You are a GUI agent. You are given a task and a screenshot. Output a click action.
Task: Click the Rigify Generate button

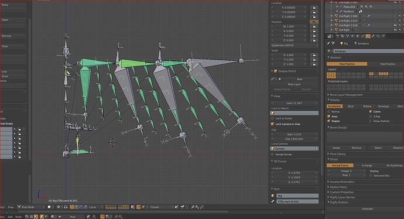pos(368,209)
